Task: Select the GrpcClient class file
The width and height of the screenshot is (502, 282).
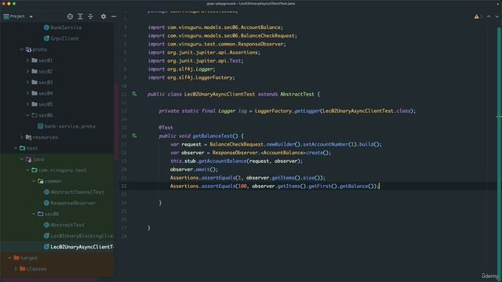Action: (x=64, y=38)
